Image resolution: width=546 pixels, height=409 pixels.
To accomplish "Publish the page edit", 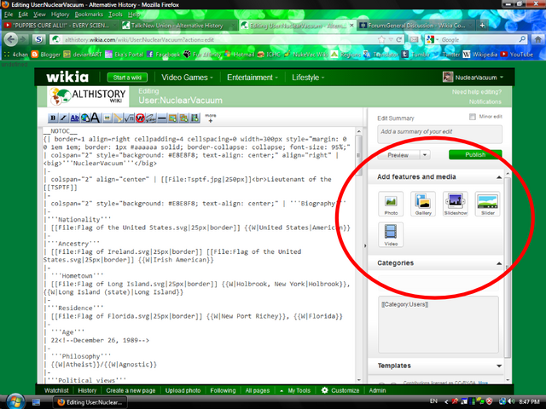I will coord(475,155).
